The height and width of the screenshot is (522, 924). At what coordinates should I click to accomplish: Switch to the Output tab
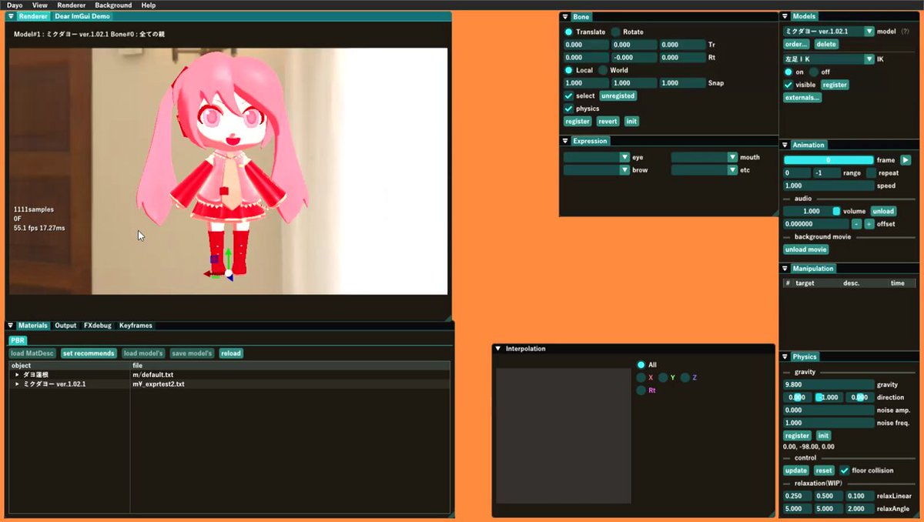tap(65, 326)
